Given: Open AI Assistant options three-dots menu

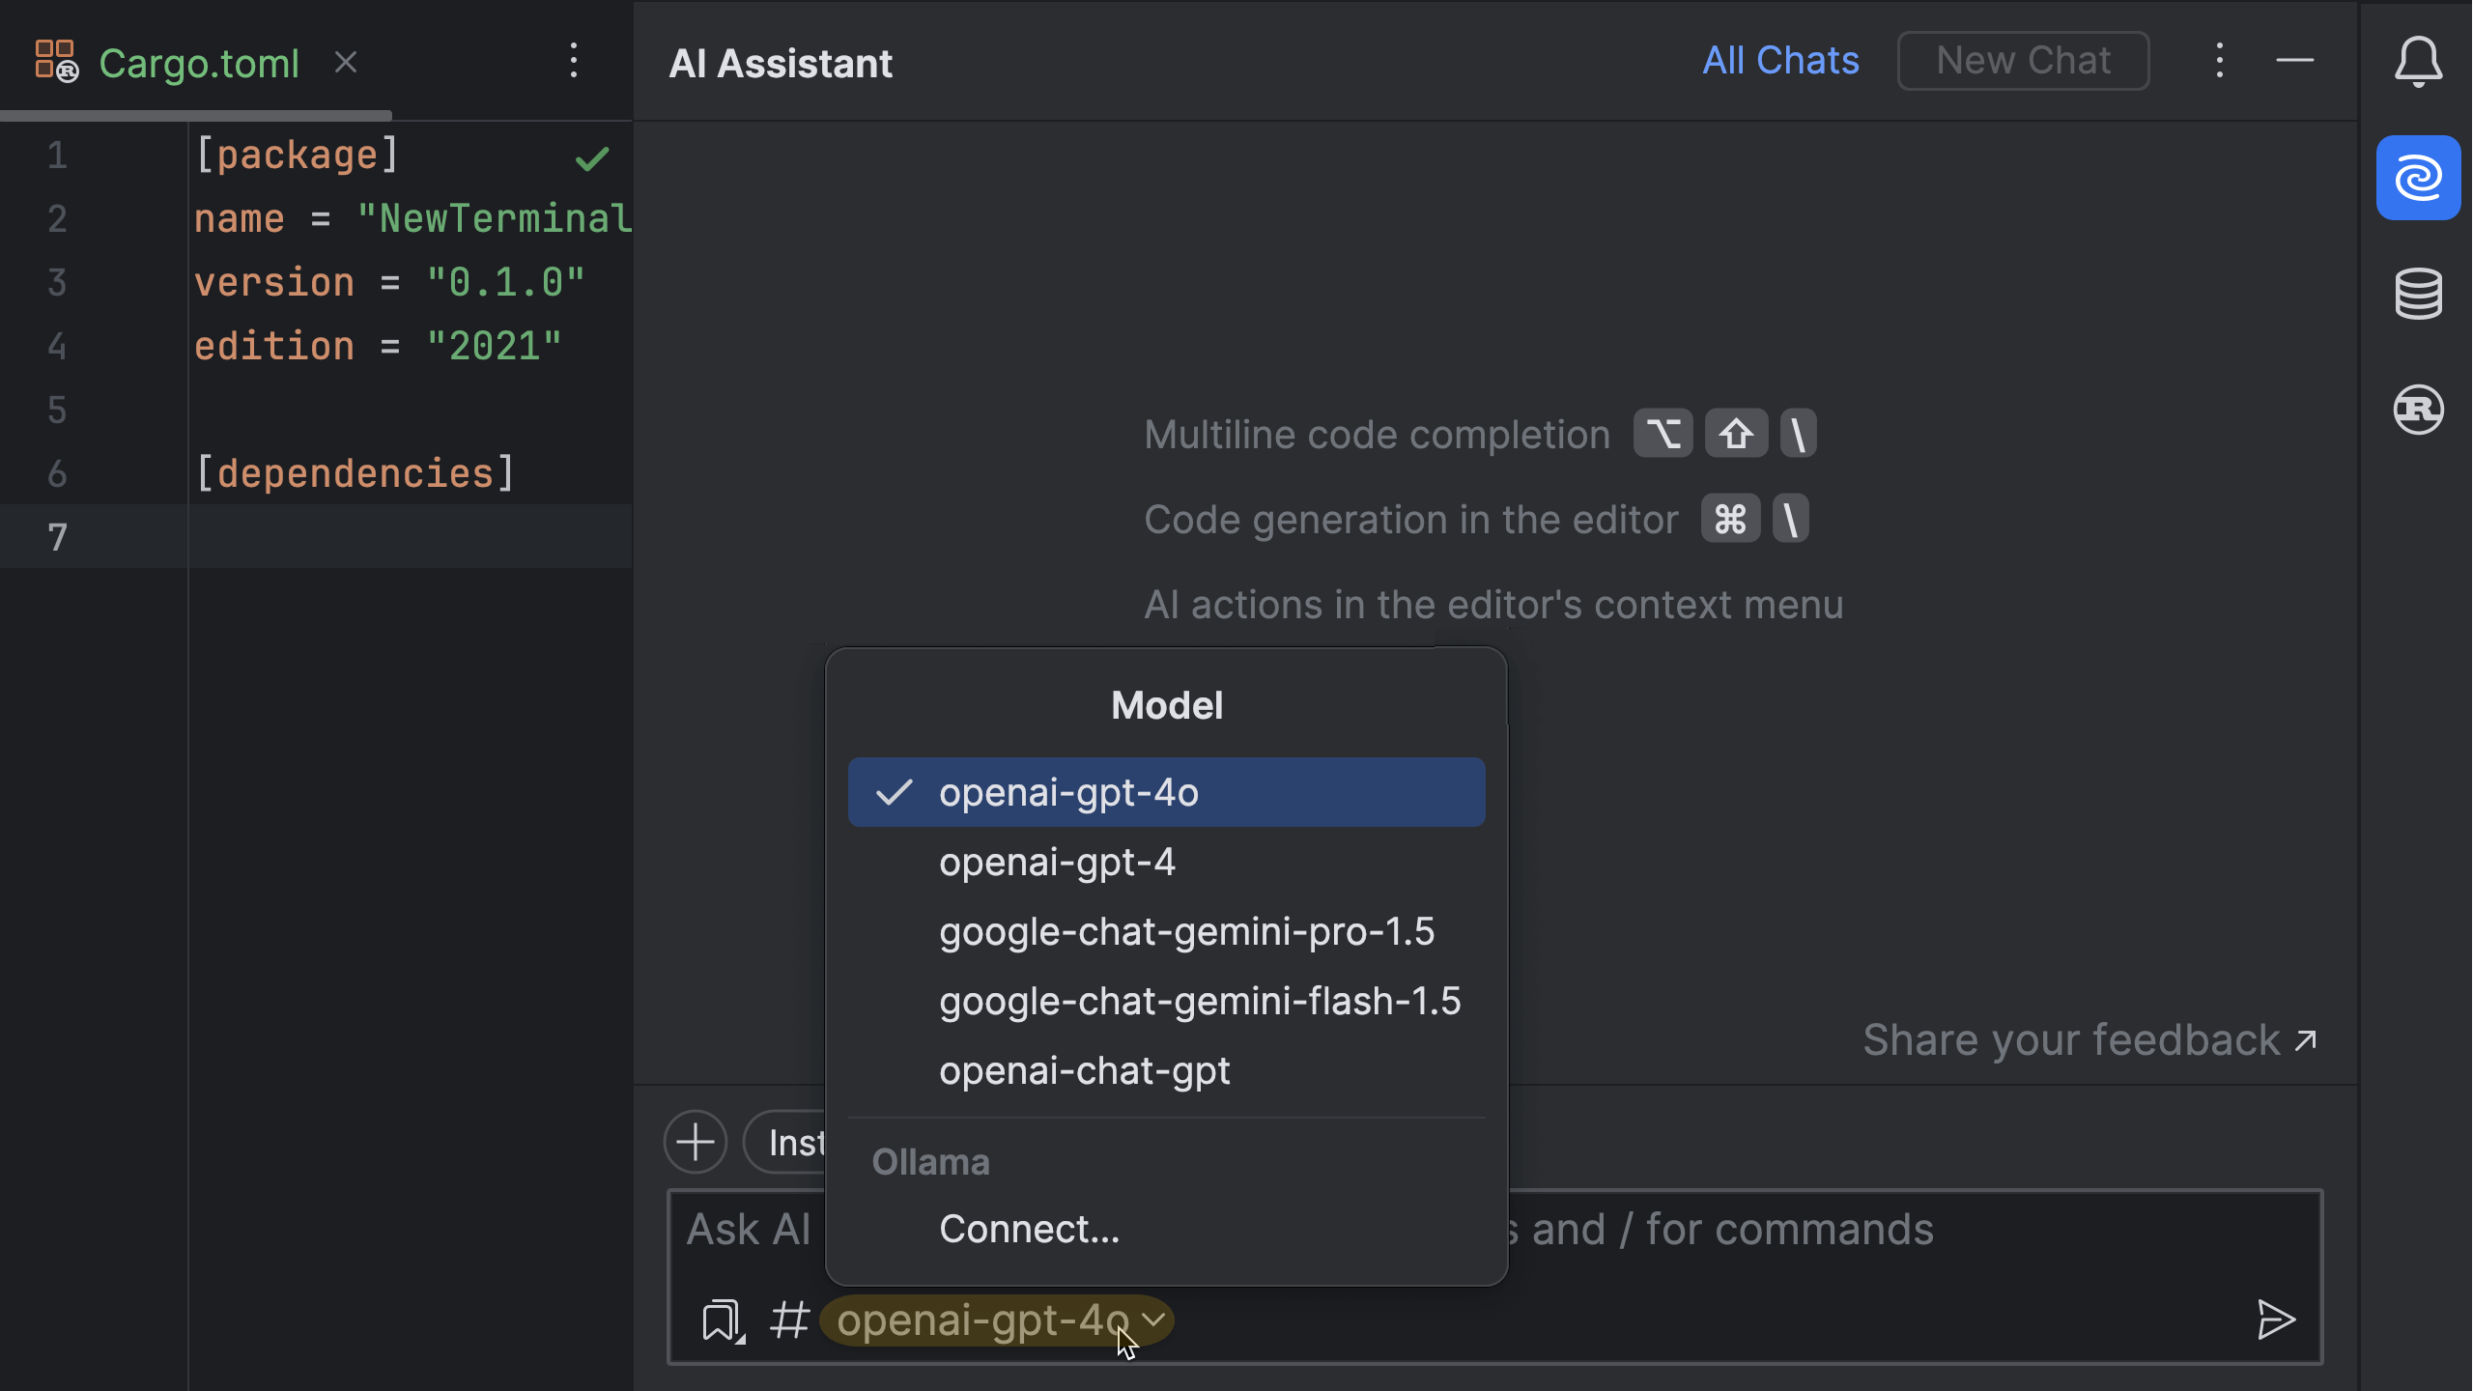Looking at the screenshot, I should pos(2219,61).
